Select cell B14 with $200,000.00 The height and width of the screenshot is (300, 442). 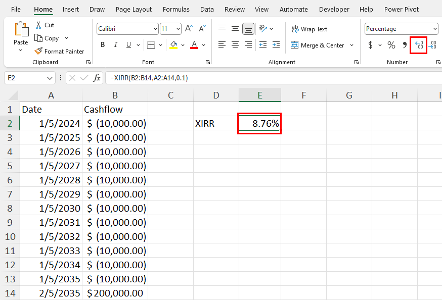(x=115, y=293)
